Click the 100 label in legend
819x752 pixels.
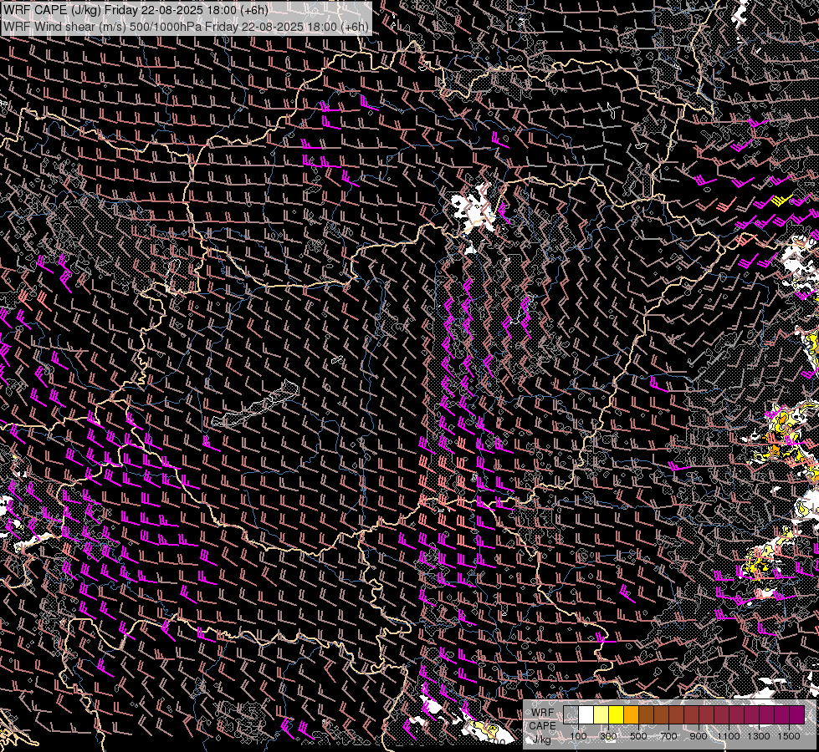578,736
